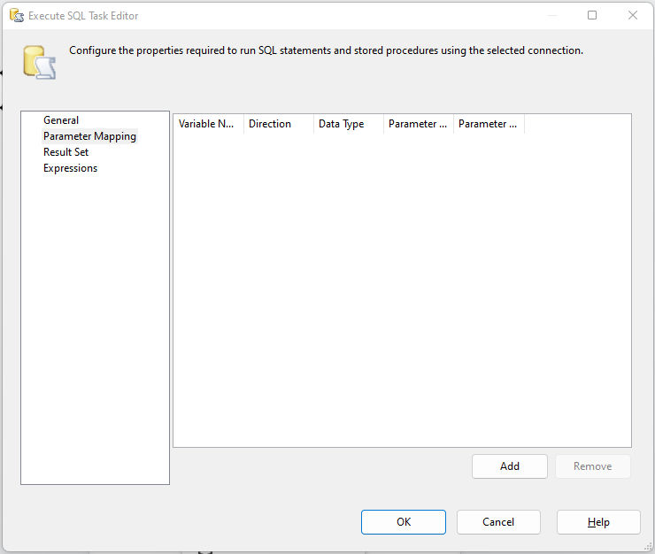Minimize the Execute SQL Task Editor window
655x554 pixels.
[x=551, y=15]
